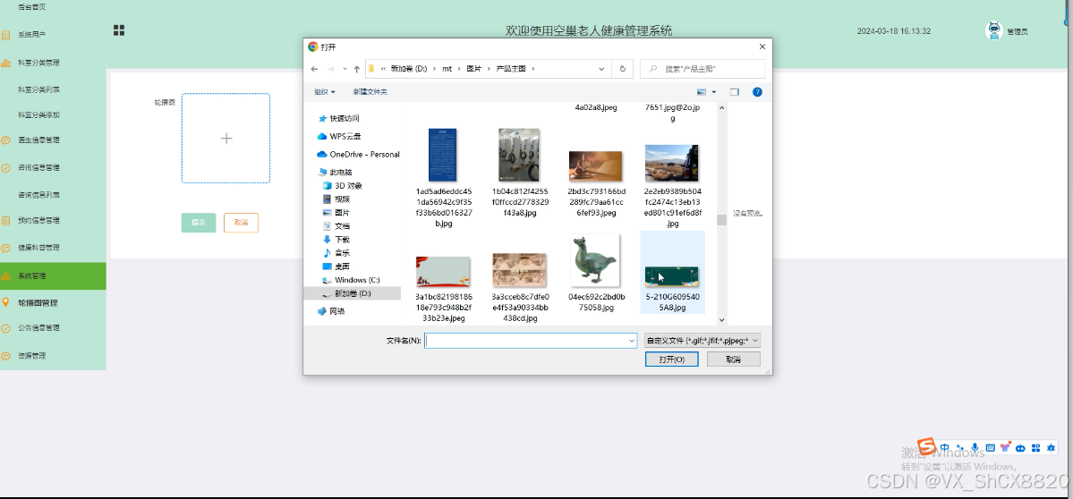Open the recent locations dropdown arrow
The width and height of the screenshot is (1073, 499).
click(x=345, y=69)
